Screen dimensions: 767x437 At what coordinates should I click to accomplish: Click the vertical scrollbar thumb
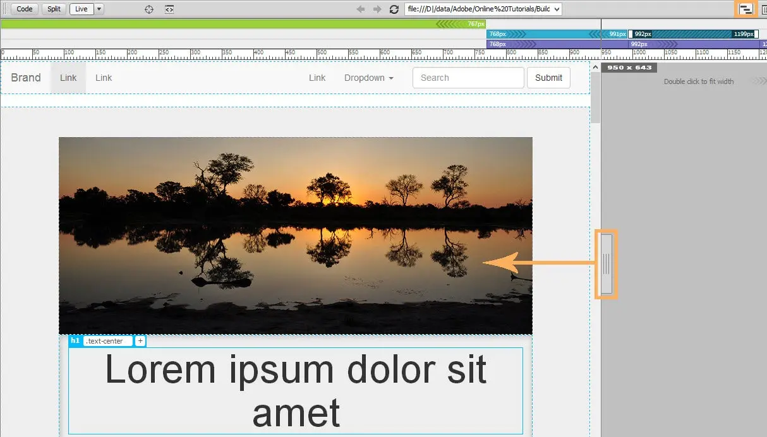click(595, 98)
